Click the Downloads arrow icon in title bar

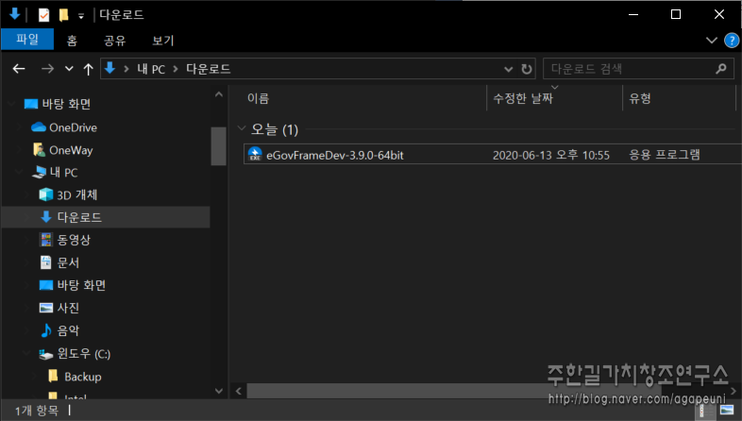click(15, 14)
